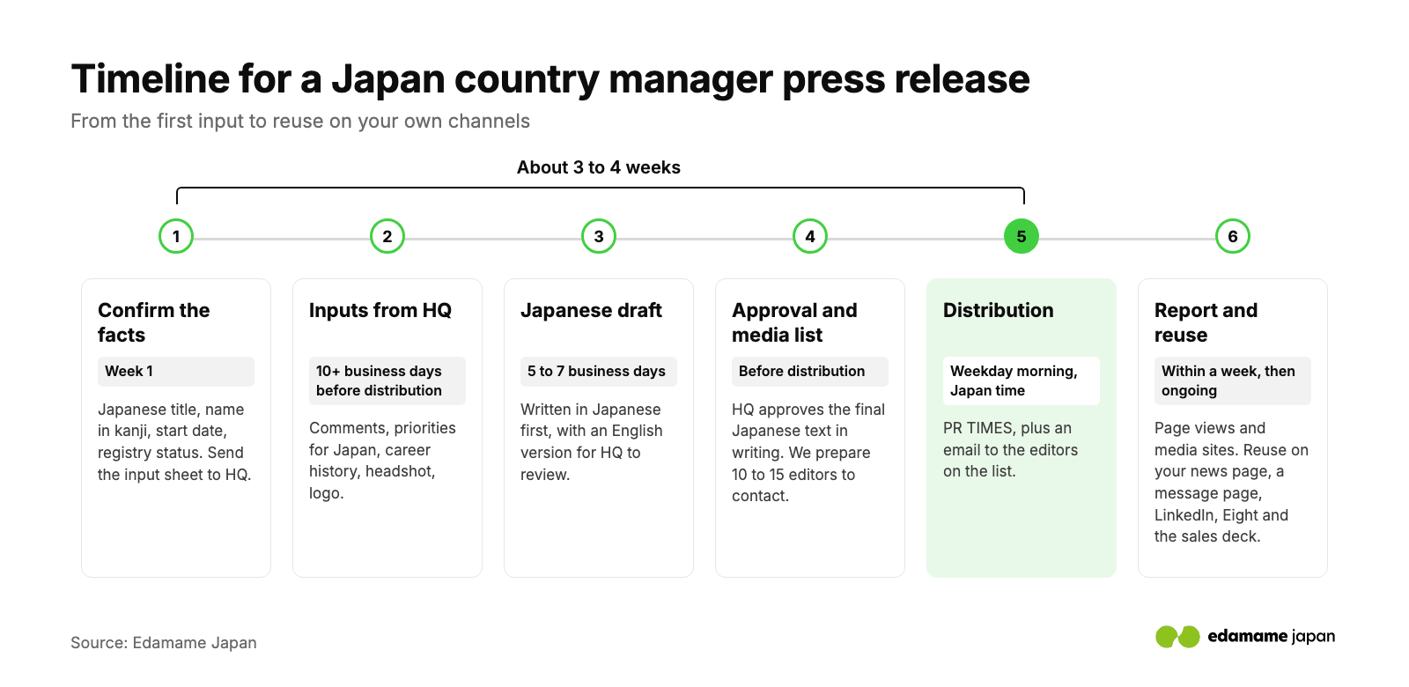The width and height of the screenshot is (1409, 687).
Task: Click the subtitle "From the first input to reuse"
Action: 300,121
